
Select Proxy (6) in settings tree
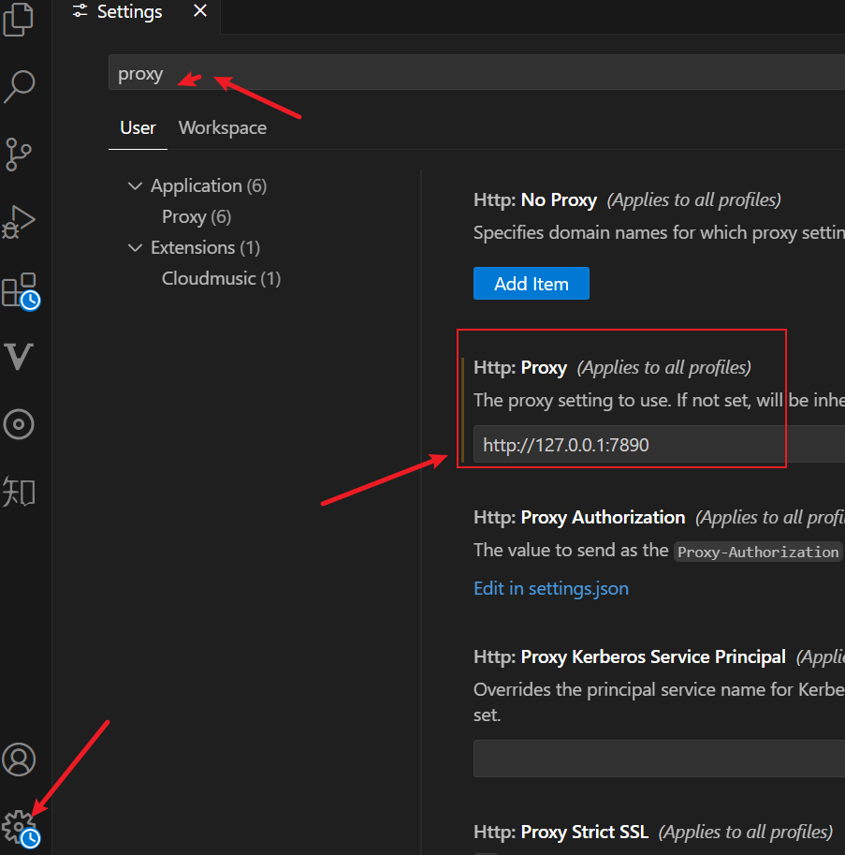(x=197, y=217)
